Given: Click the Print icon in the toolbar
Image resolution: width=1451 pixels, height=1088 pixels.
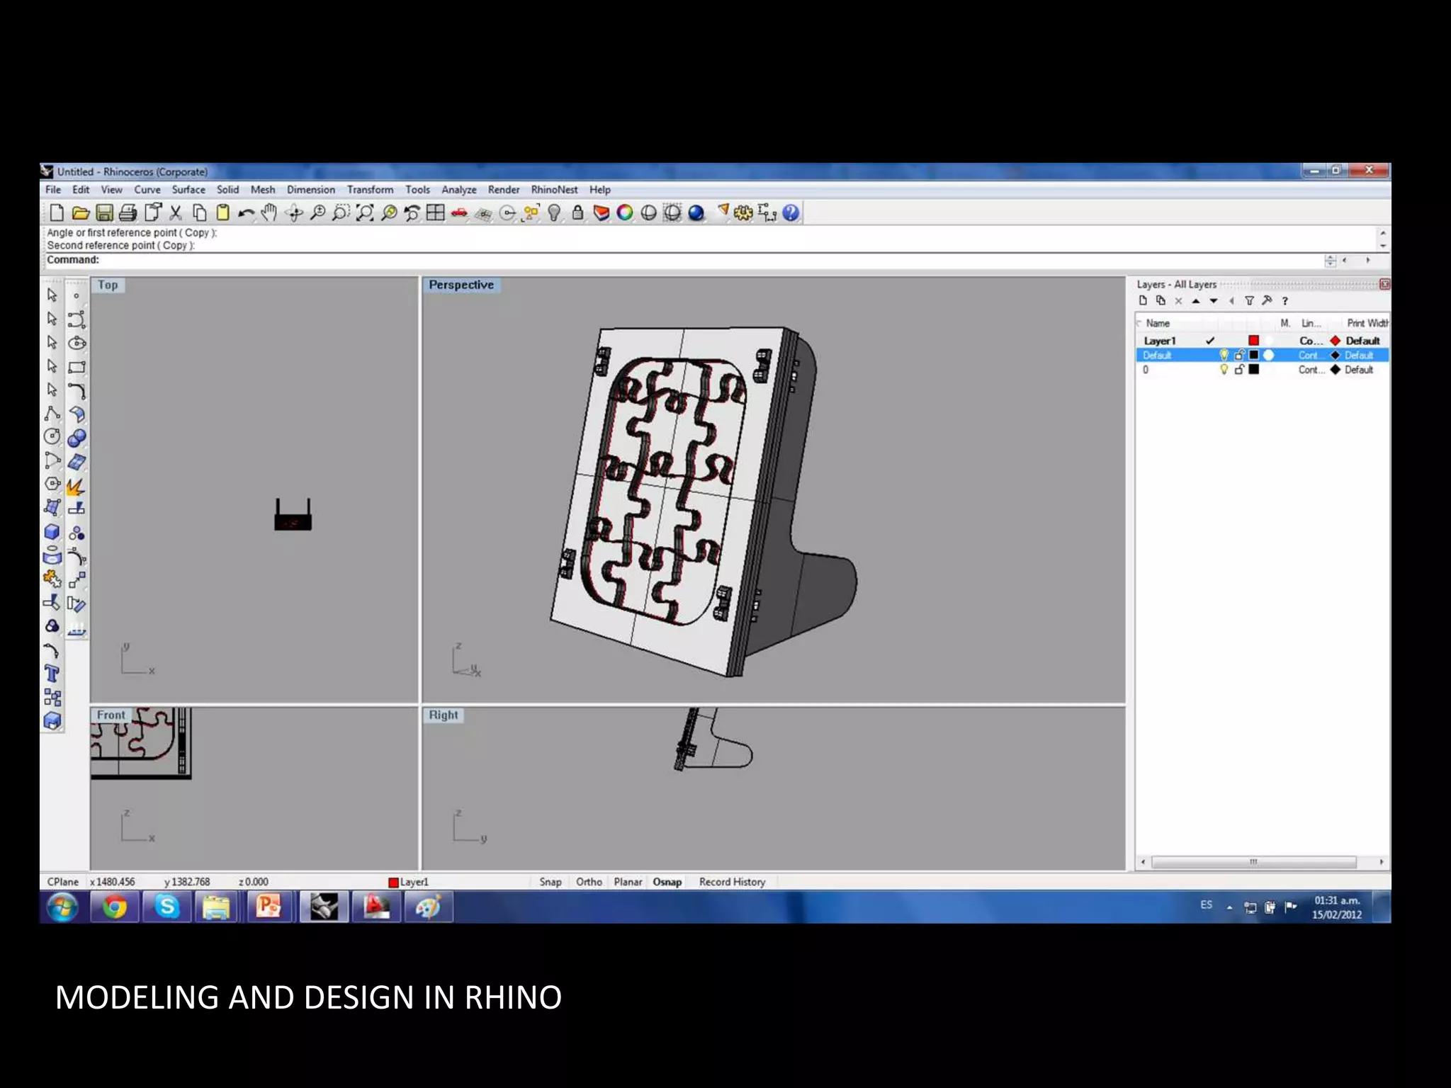Looking at the screenshot, I should [x=128, y=212].
